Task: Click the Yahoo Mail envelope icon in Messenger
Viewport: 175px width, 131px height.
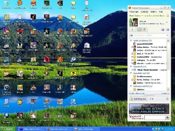Action: (163, 30)
